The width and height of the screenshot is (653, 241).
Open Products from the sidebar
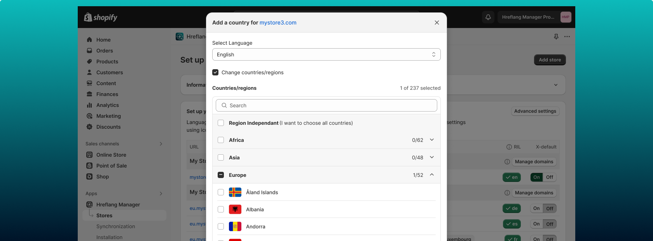[x=107, y=61]
